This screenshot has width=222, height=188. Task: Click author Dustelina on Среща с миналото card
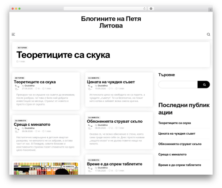tap(30, 128)
